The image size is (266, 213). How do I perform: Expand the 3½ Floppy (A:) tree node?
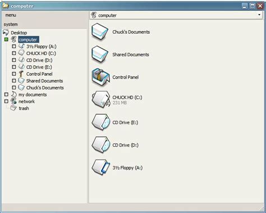pyautogui.click(x=14, y=46)
